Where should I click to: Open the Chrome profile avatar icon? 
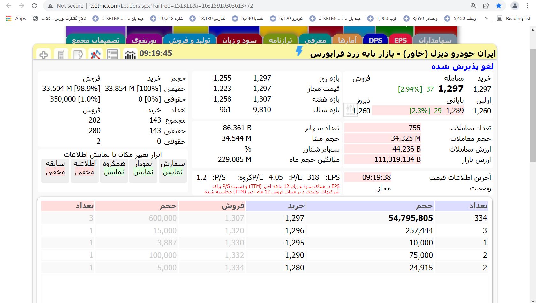(515, 6)
